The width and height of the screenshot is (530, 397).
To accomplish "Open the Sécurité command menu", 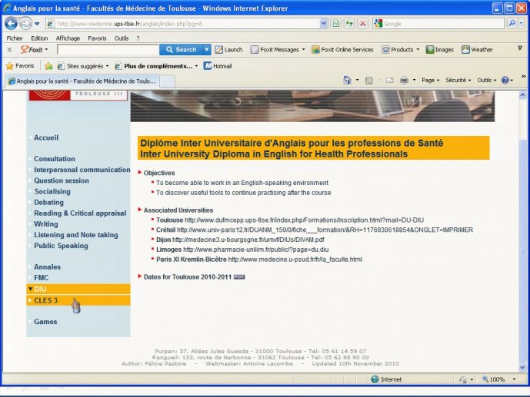I will coord(458,81).
